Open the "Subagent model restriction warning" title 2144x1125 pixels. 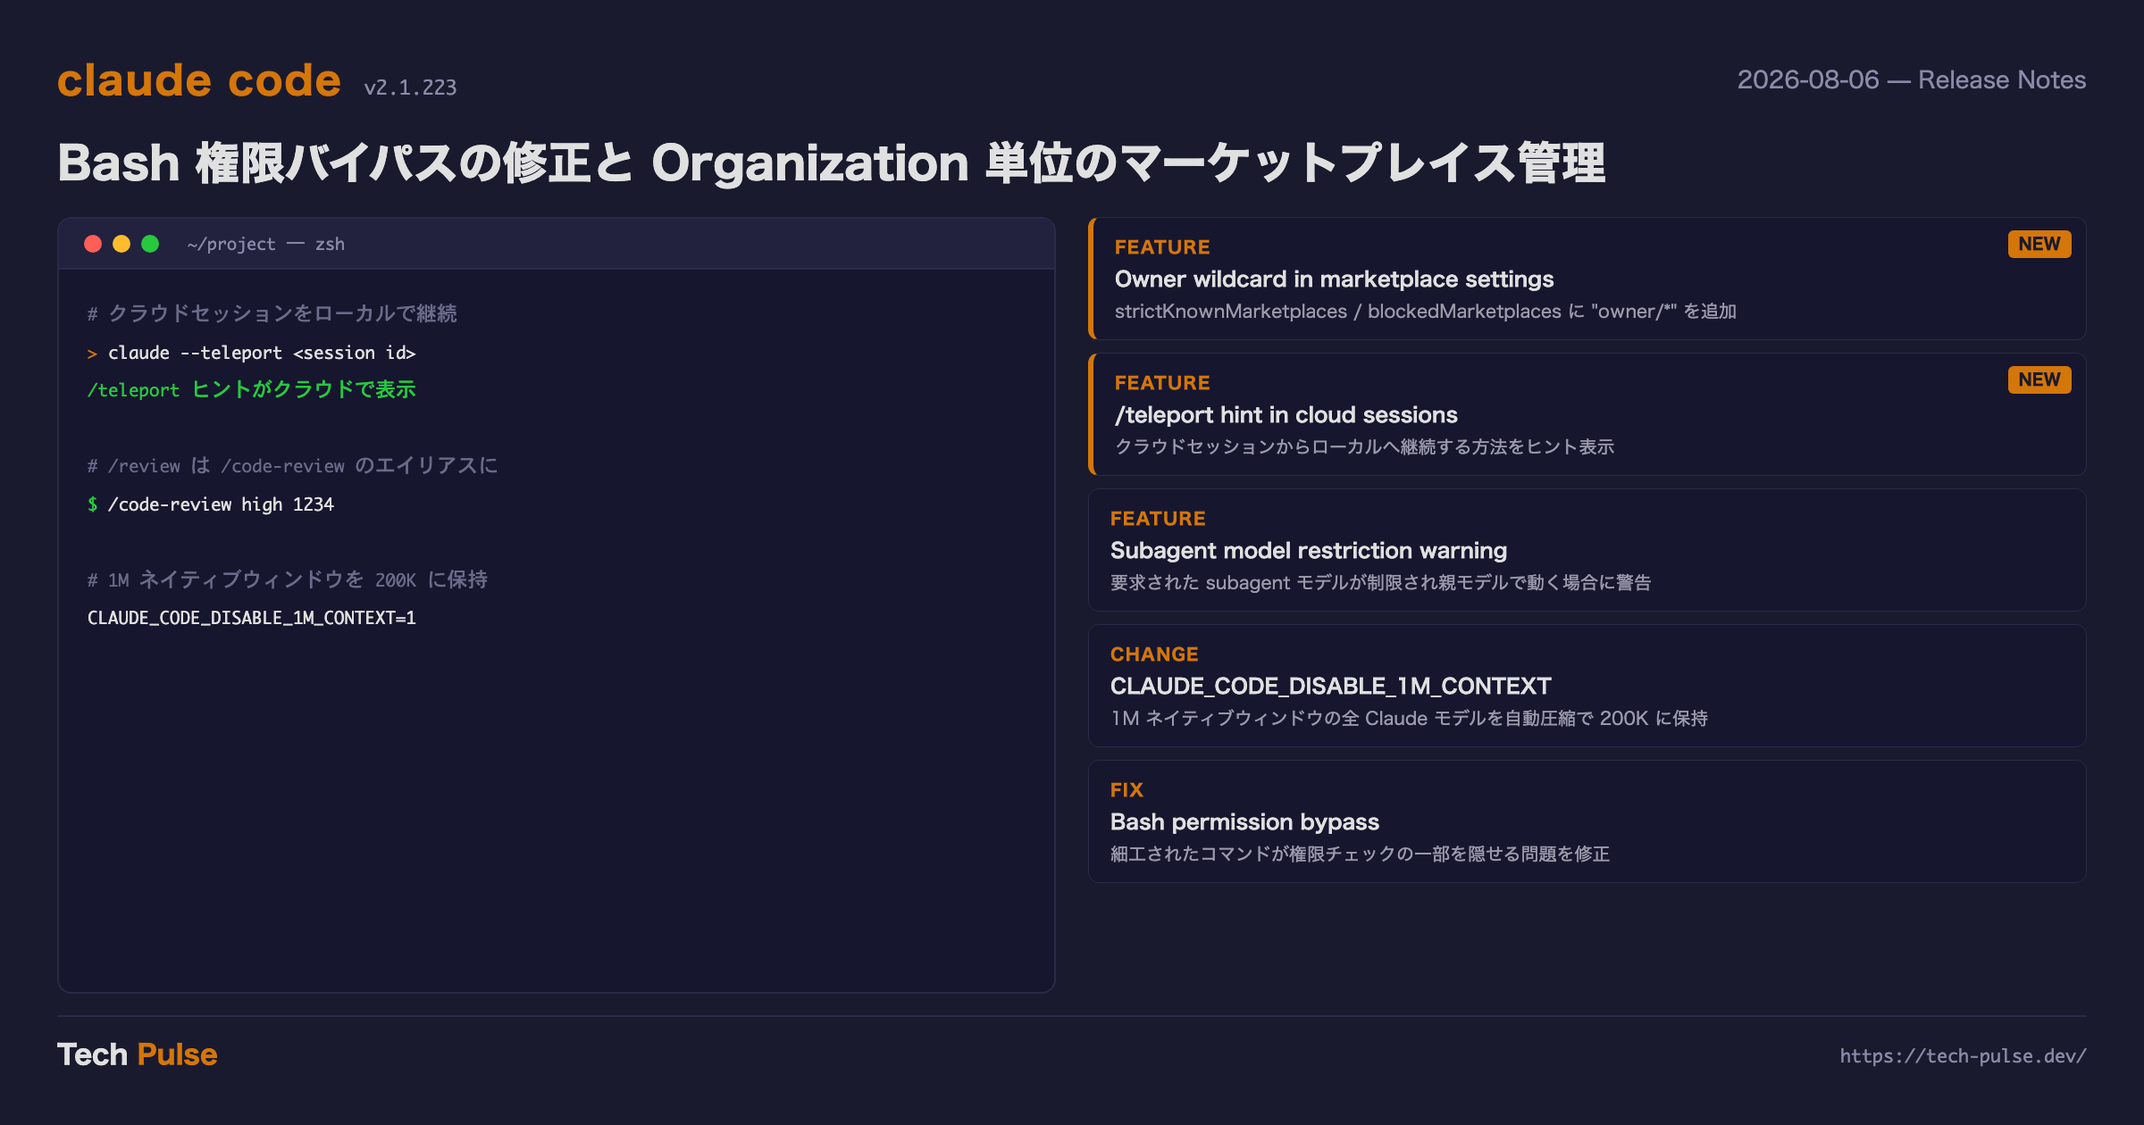[1309, 551]
